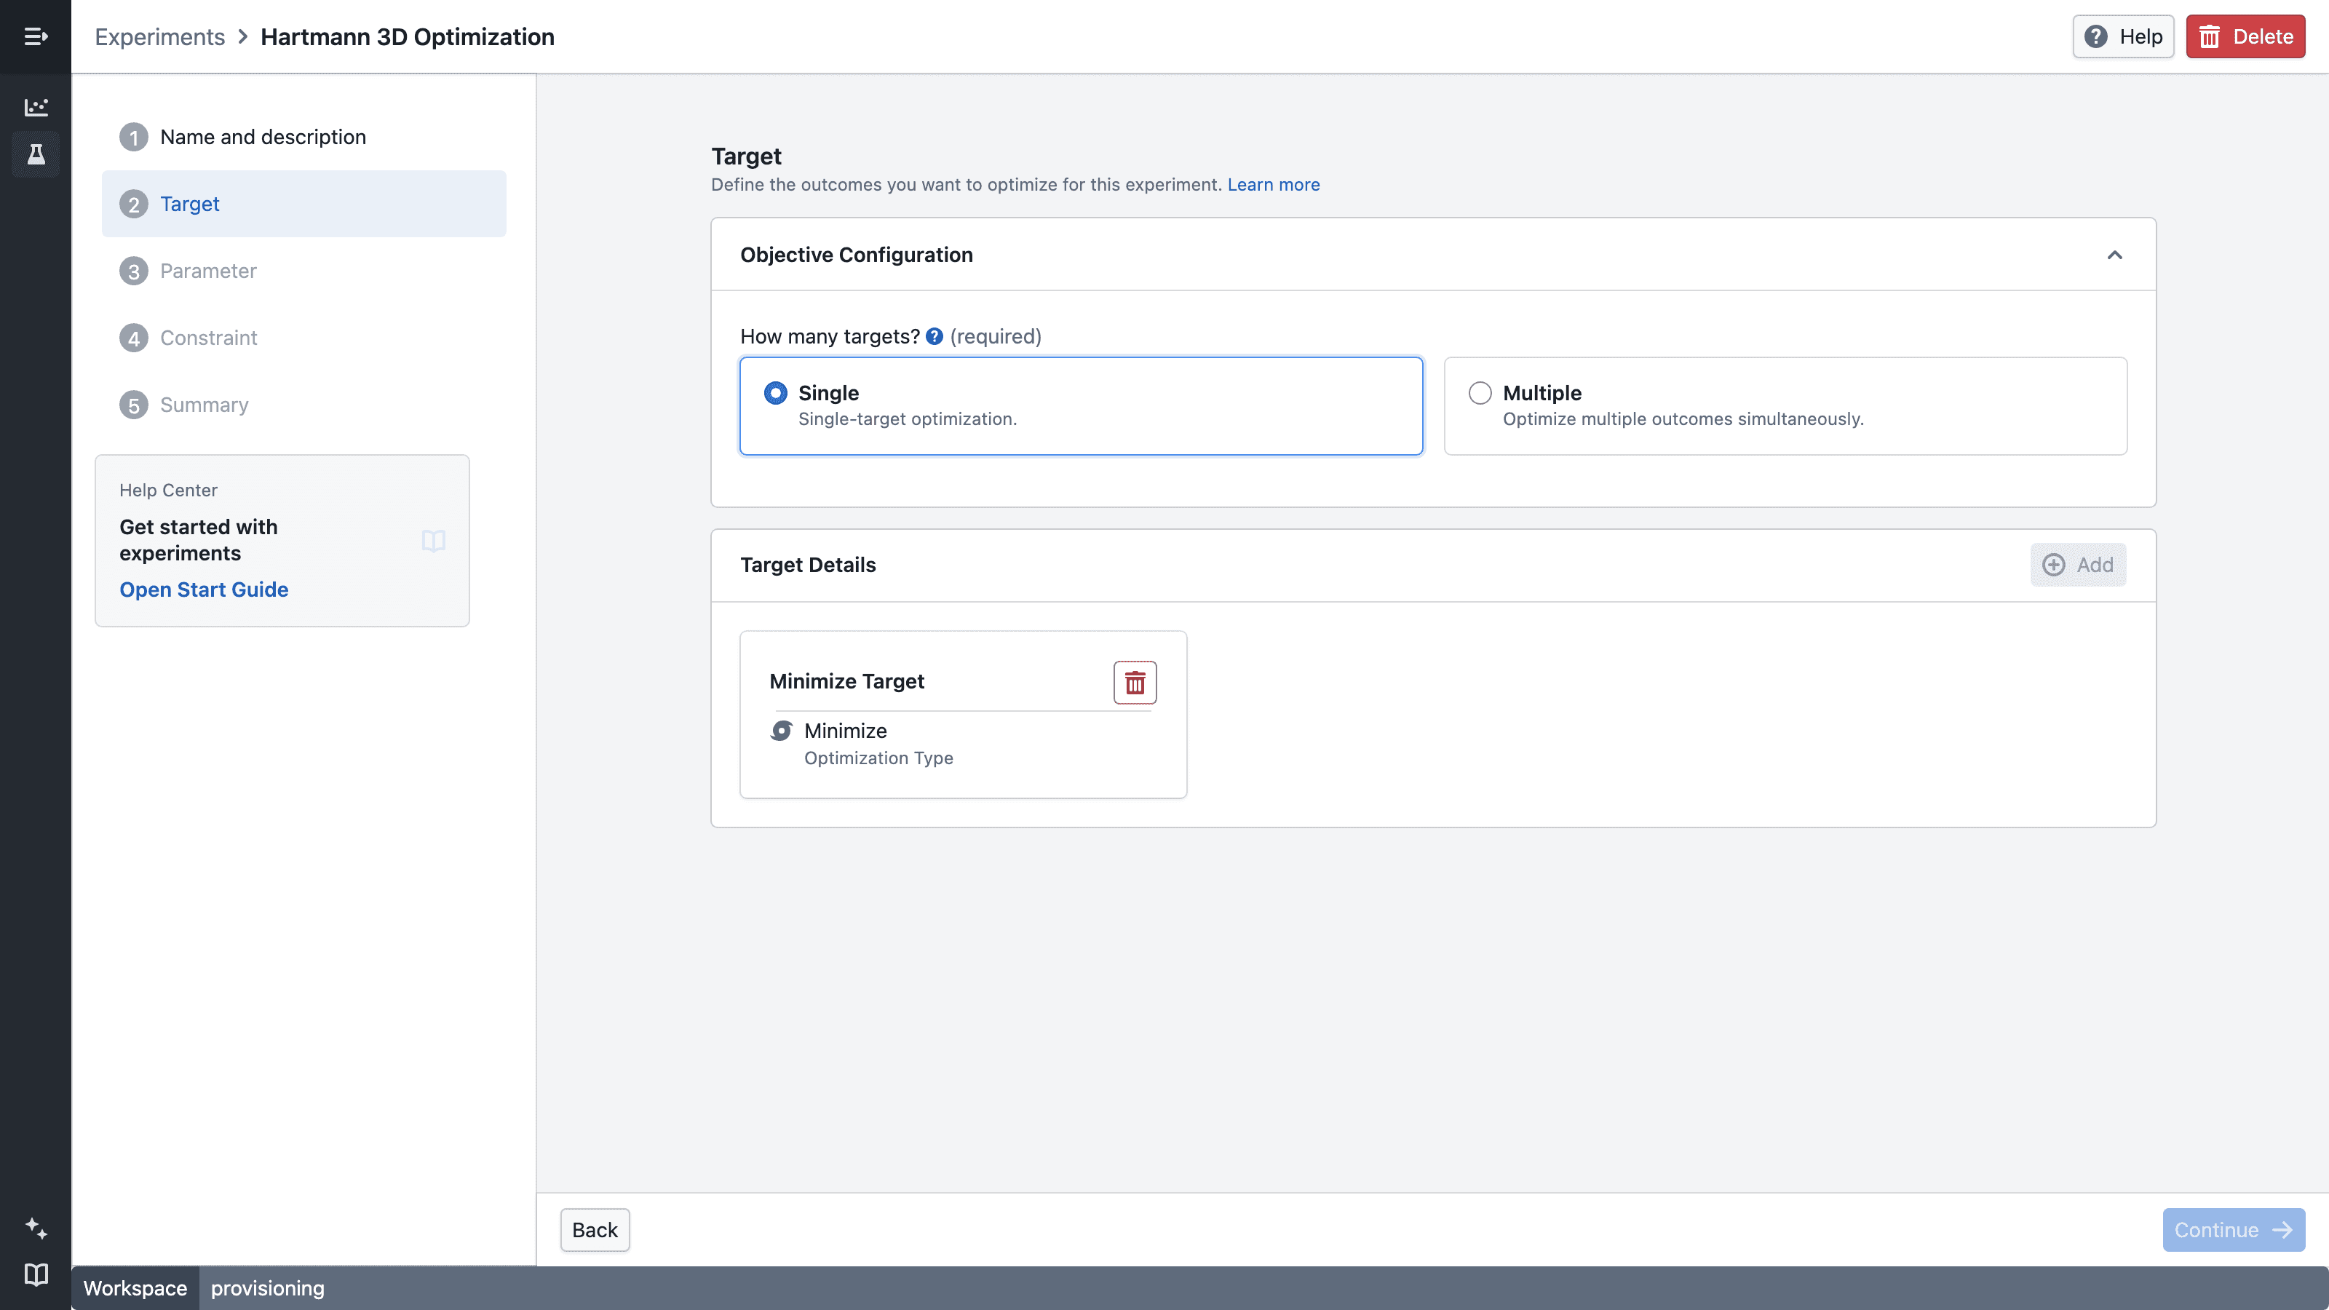Click the Hartmann 3D Optimization title
2329x1310 pixels.
click(408, 37)
